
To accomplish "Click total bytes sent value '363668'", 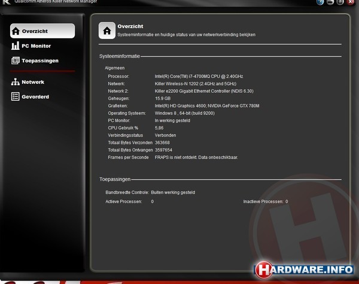I will (162, 143).
